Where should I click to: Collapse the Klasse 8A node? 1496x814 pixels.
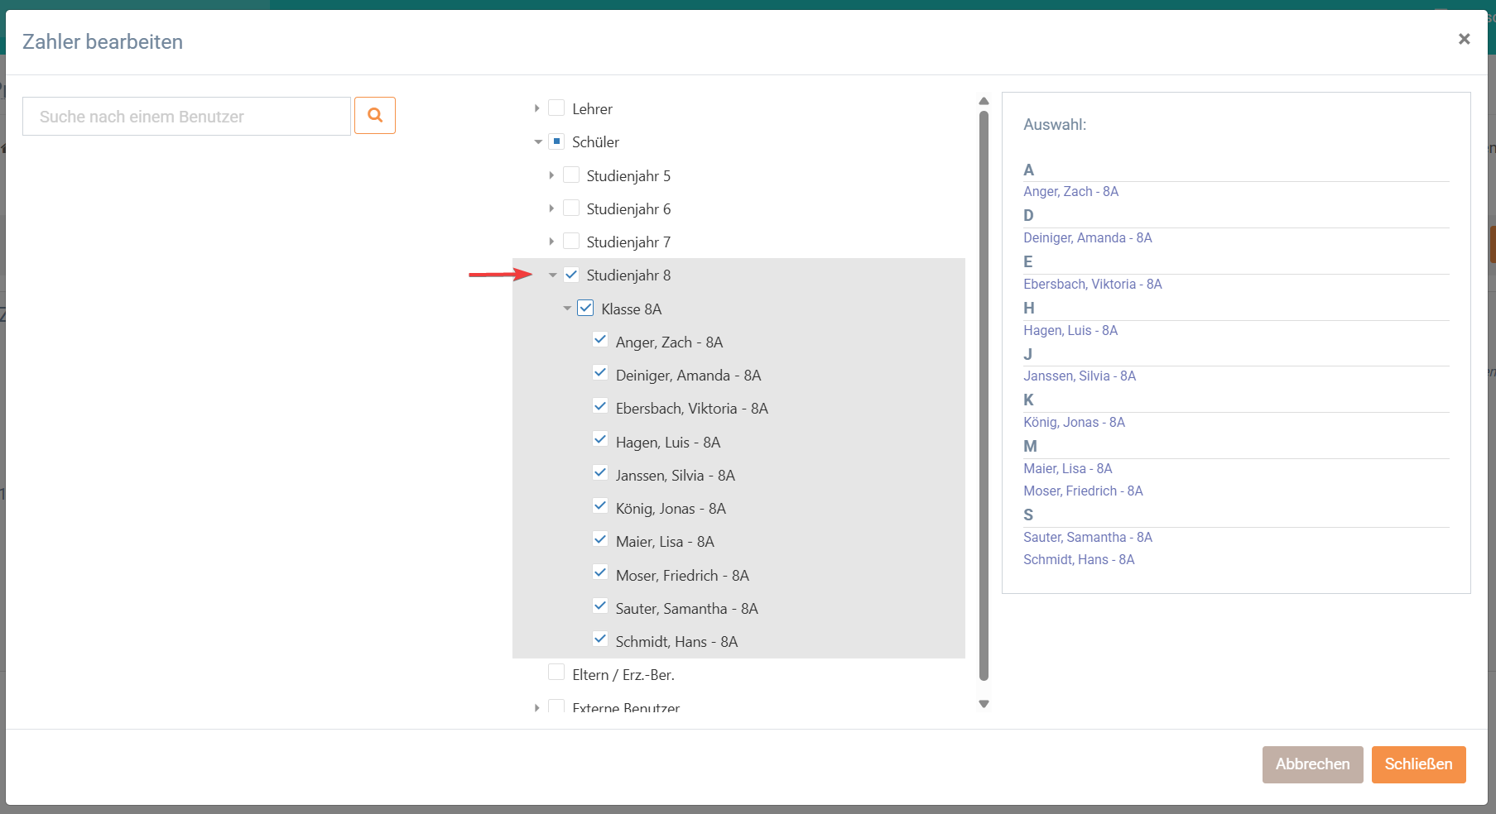tap(566, 309)
